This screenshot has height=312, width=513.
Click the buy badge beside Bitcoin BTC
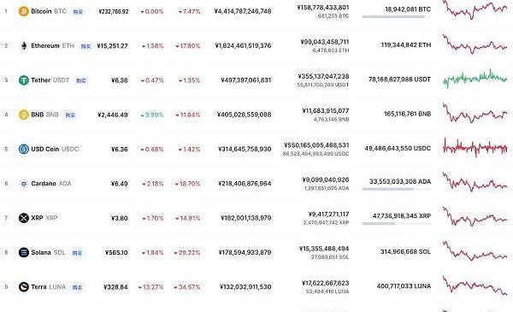(78, 12)
